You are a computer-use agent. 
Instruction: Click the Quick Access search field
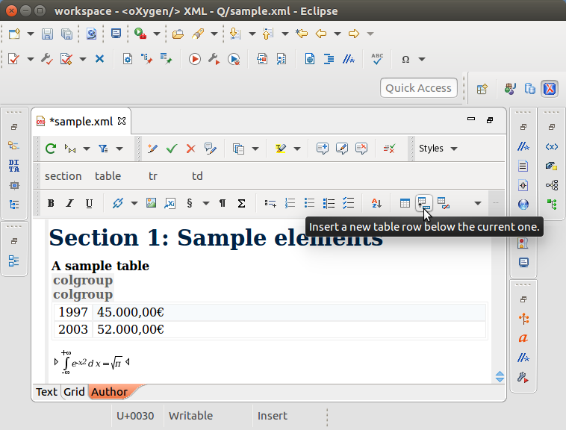point(418,88)
